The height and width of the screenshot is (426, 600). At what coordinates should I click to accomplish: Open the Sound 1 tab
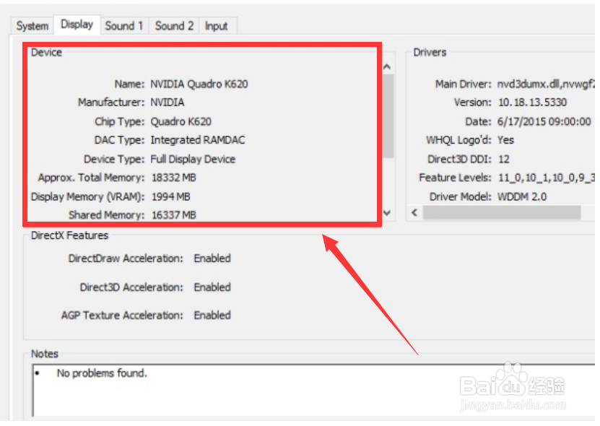click(124, 26)
